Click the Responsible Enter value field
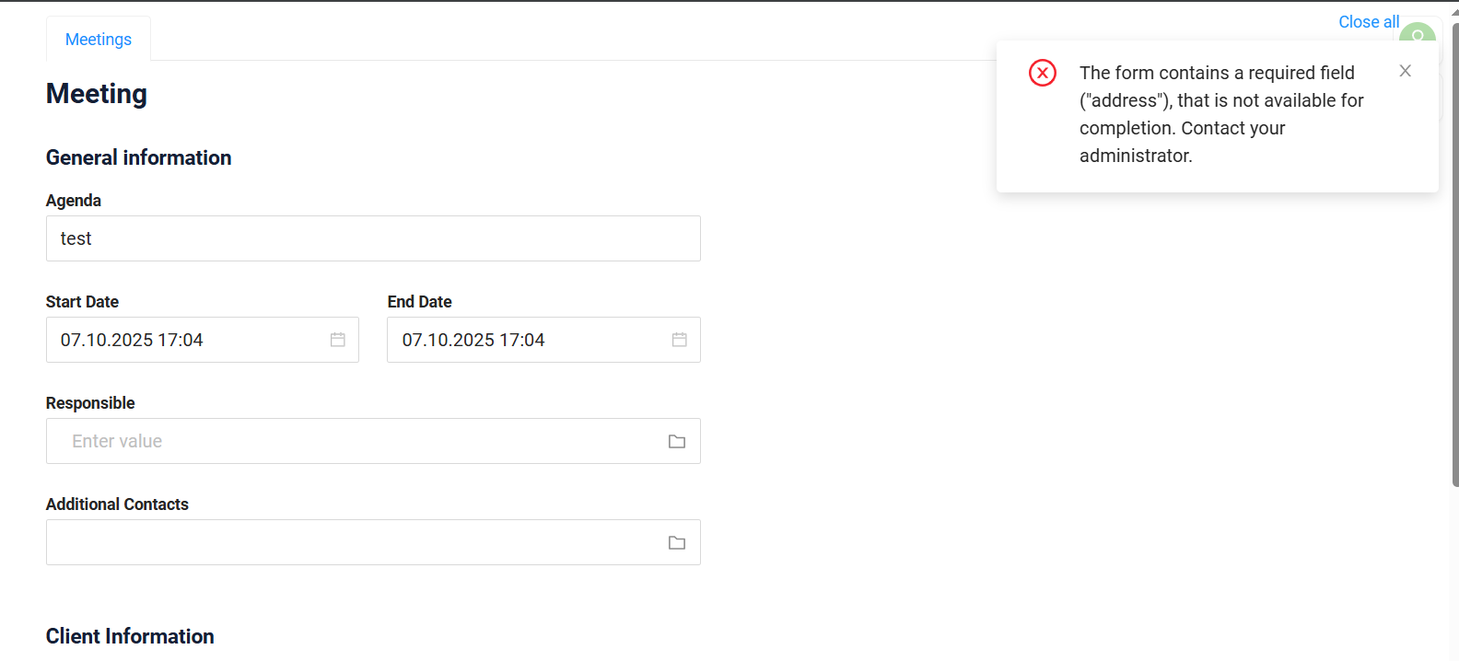This screenshot has width=1459, height=661. click(x=355, y=441)
